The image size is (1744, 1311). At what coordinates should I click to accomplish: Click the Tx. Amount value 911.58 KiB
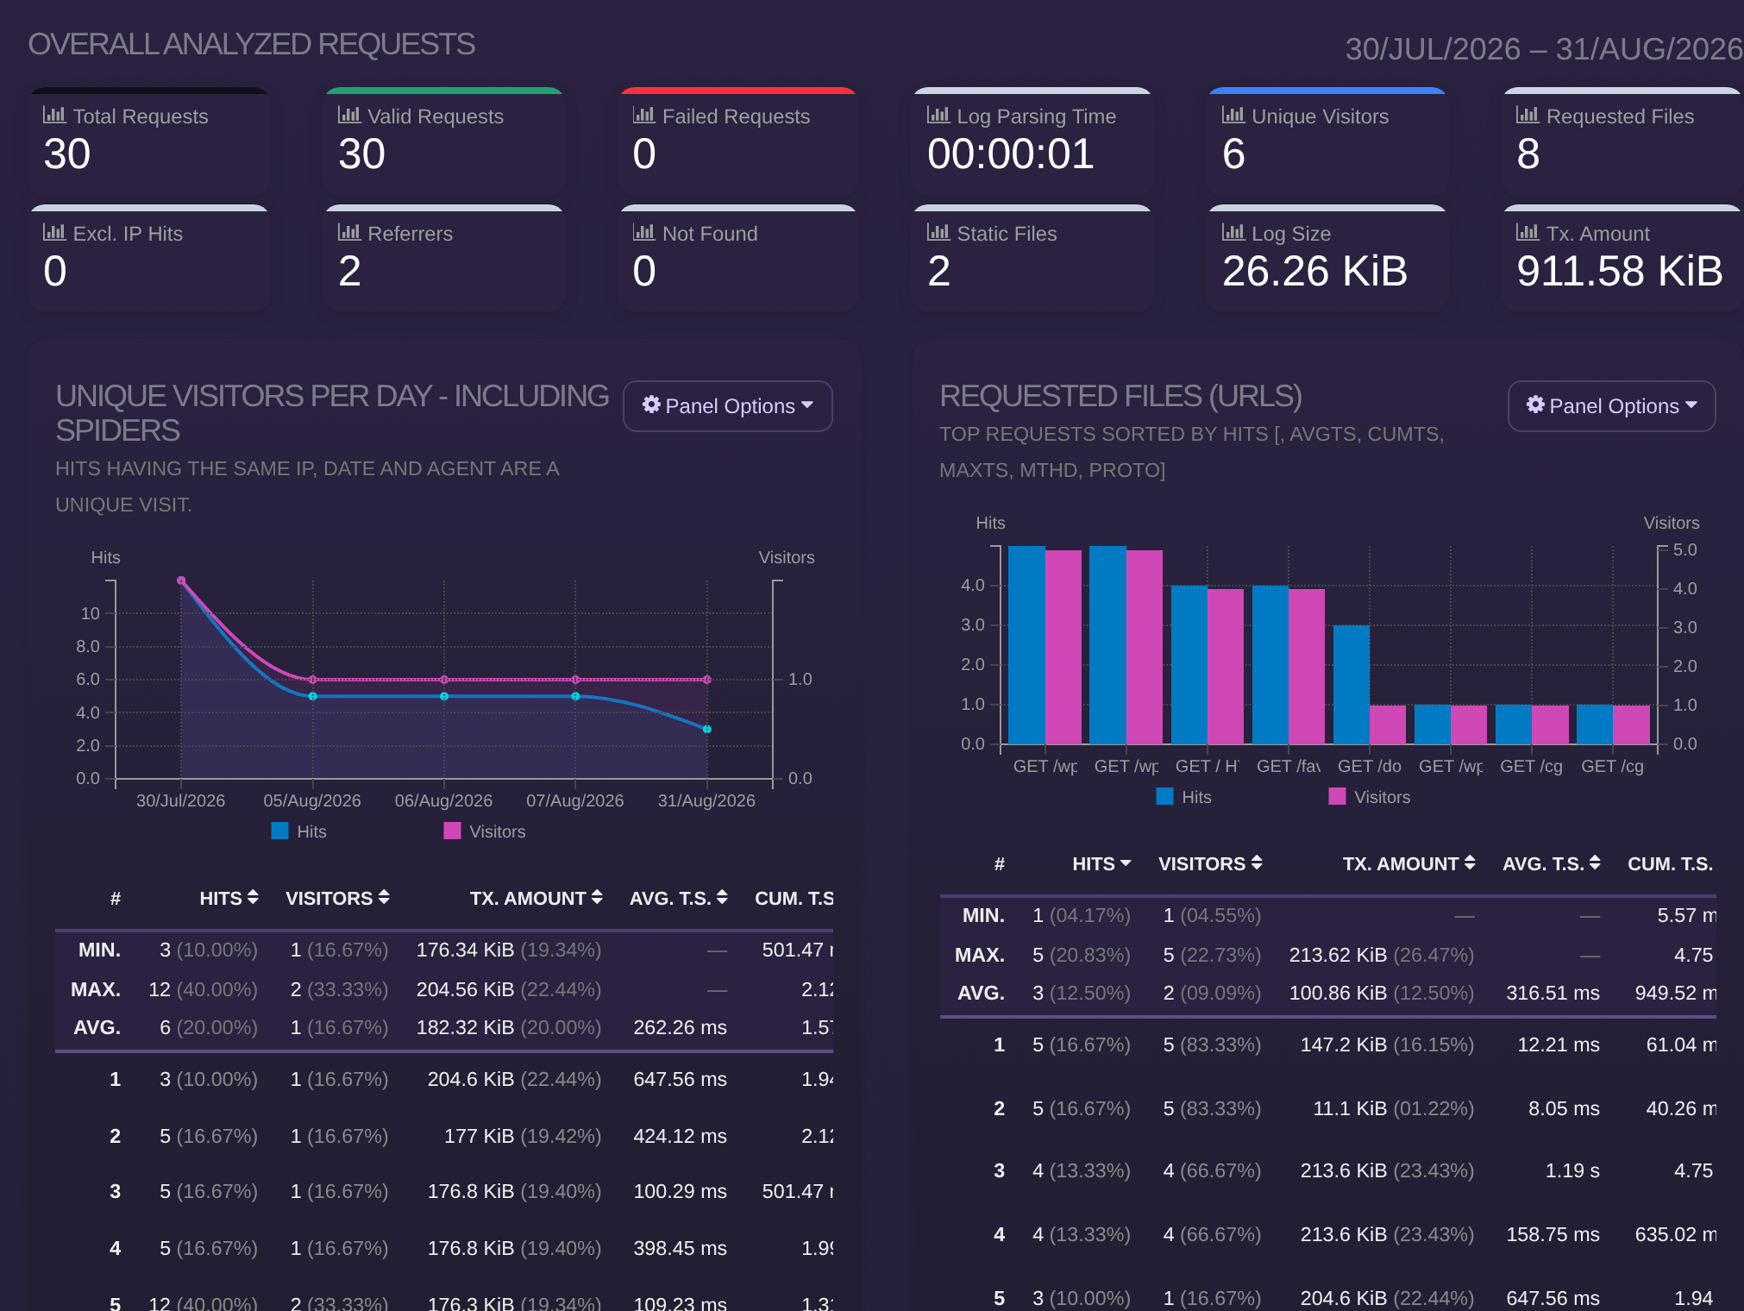(1620, 273)
